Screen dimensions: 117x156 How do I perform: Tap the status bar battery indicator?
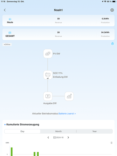(114, 2)
